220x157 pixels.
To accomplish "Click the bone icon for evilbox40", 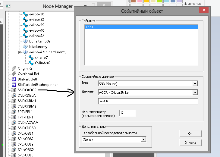I will pyautogui.click(x=25, y=30).
